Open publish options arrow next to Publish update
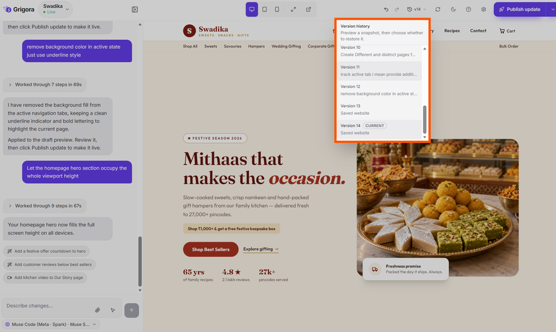The image size is (556, 332). (552, 10)
